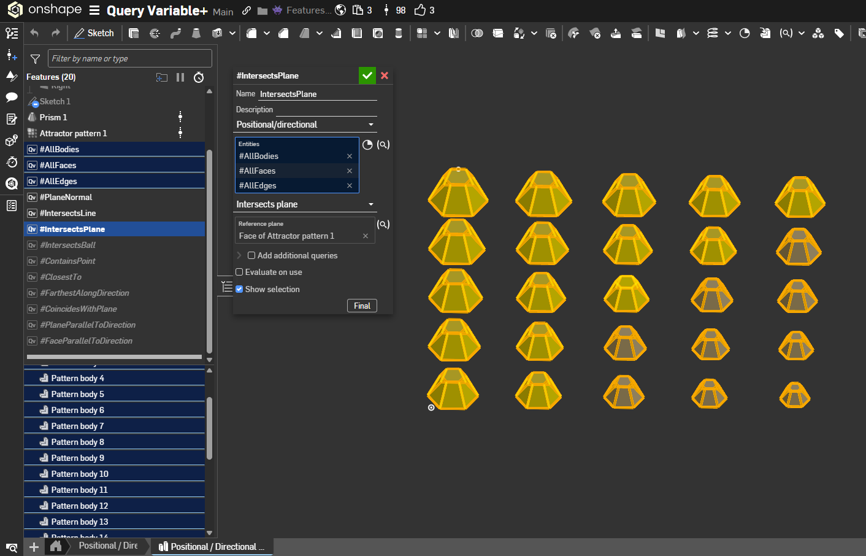Check the Evaluate on use option
The width and height of the screenshot is (866, 556).
pyautogui.click(x=240, y=272)
